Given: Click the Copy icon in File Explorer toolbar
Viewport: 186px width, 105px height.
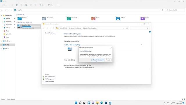Looking at the screenshot, I should tap(17, 5).
